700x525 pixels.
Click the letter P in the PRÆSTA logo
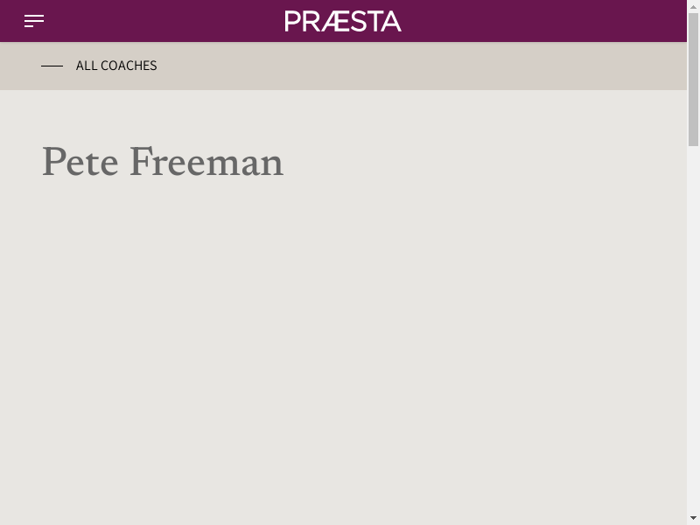tap(292, 21)
